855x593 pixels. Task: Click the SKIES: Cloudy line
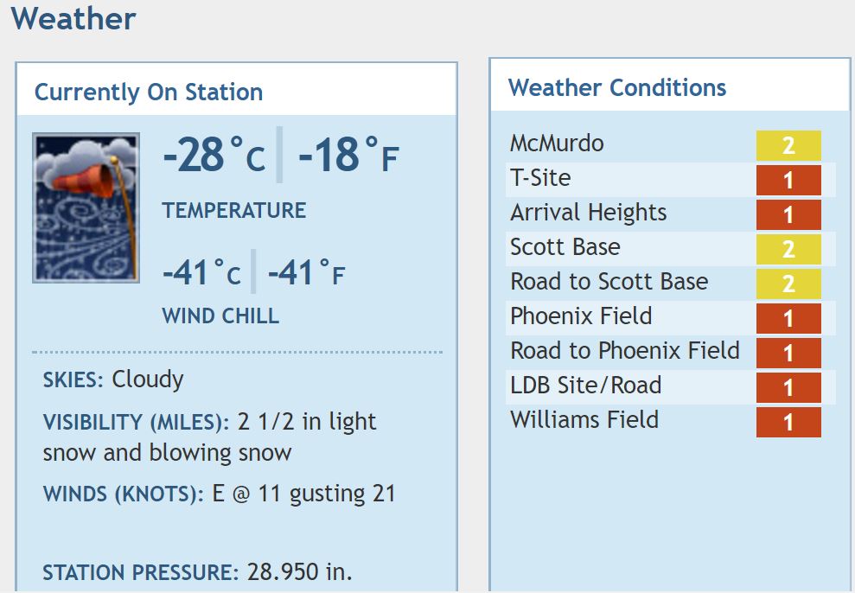click(113, 379)
